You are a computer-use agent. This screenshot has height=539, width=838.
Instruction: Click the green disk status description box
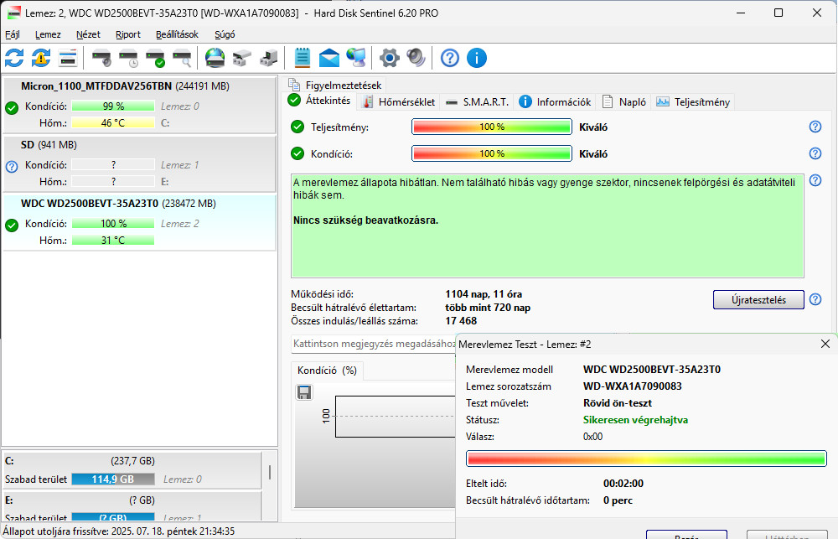[547, 225]
